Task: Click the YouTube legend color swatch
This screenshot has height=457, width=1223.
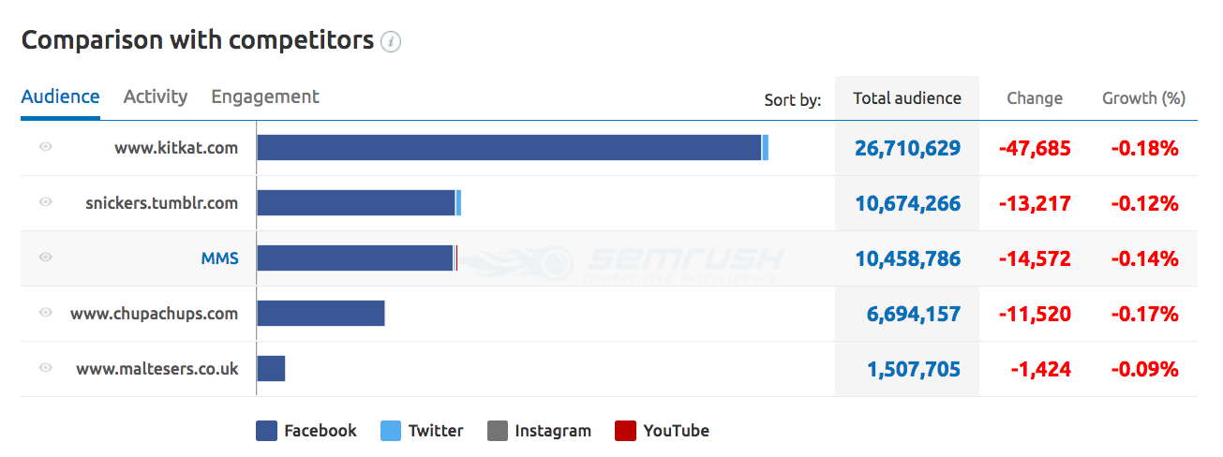Action: click(626, 431)
